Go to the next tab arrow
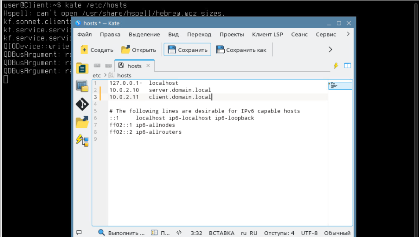Image resolution: width=419 pixels, height=237 pixels. point(108,66)
